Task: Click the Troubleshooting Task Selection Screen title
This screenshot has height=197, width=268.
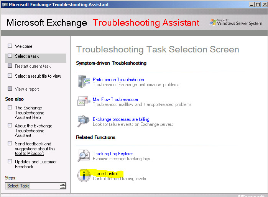Action: [x=158, y=49]
